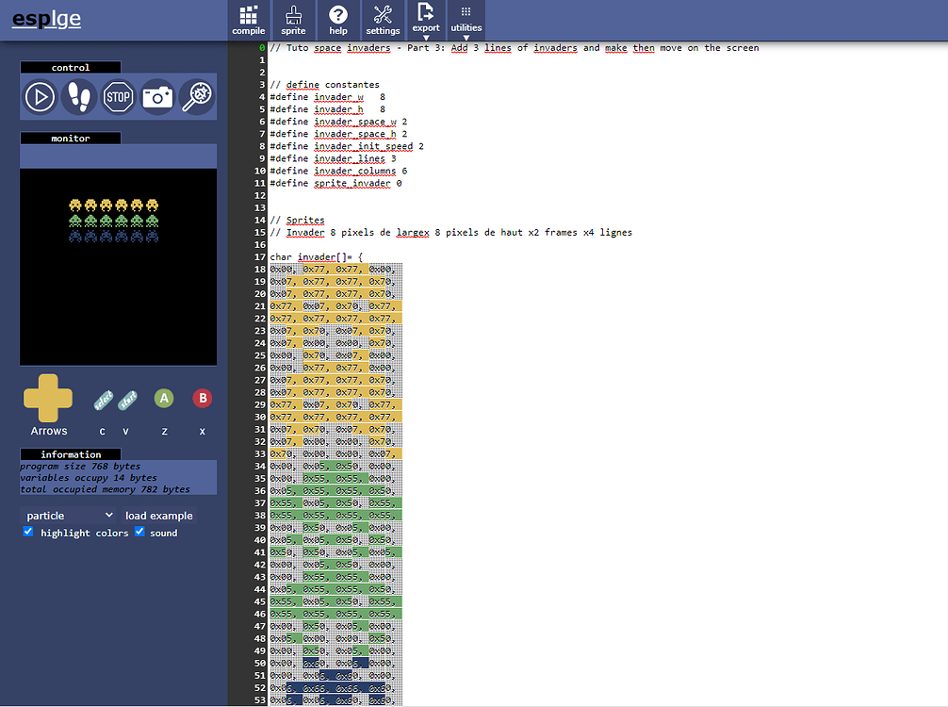Open the sprite editor
The height and width of the screenshot is (707, 948).
click(x=293, y=20)
